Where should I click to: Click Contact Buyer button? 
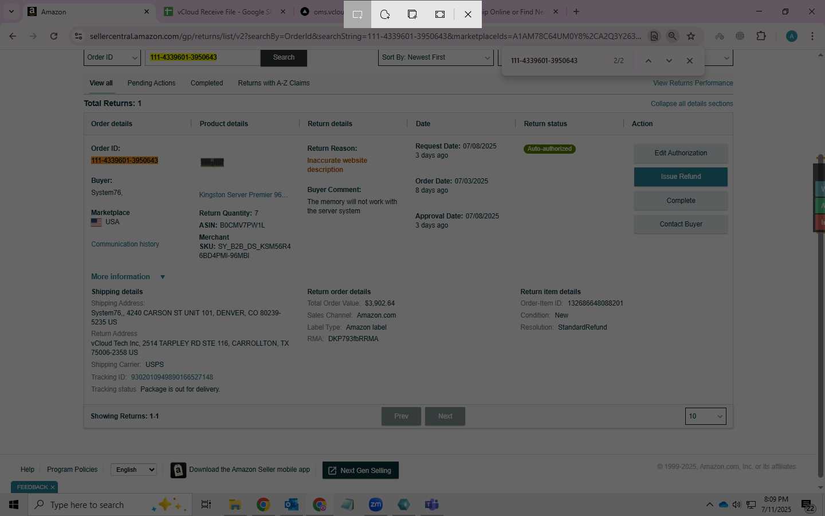pos(681,224)
